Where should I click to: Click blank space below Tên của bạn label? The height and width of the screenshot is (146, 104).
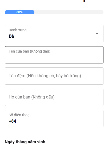(54, 58)
